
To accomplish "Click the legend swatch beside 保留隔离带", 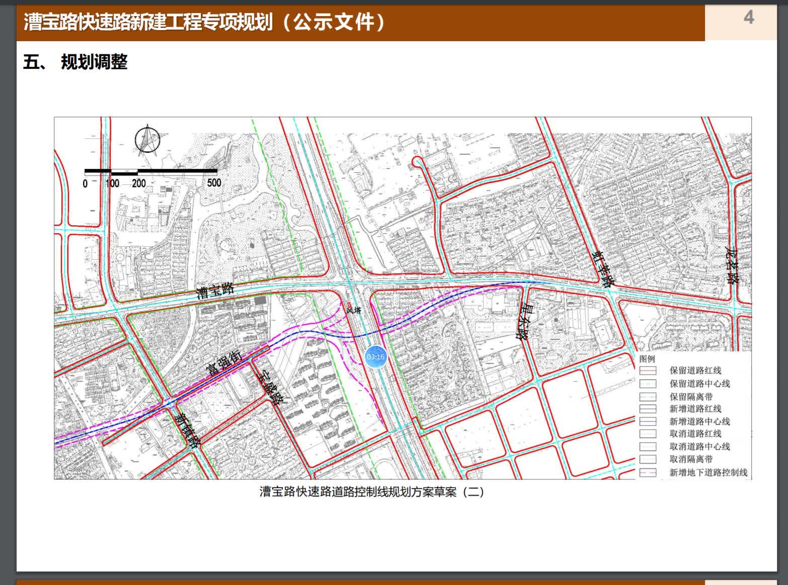I will 648,397.
